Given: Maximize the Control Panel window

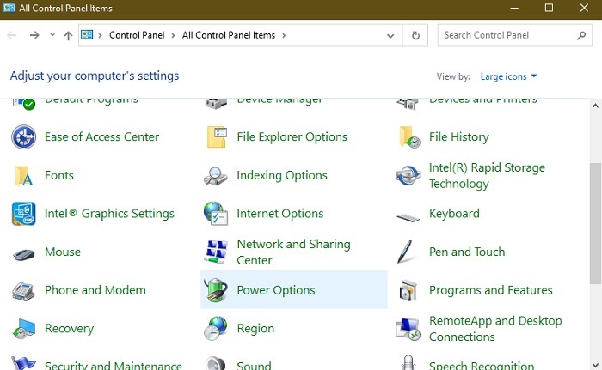Looking at the screenshot, I should point(549,8).
